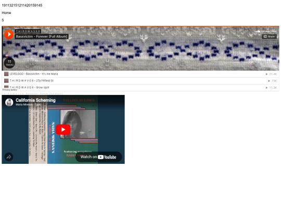Click the 19113215121420159145 heading text
Viewport: 281px width, 210px height.
coord(22,5)
